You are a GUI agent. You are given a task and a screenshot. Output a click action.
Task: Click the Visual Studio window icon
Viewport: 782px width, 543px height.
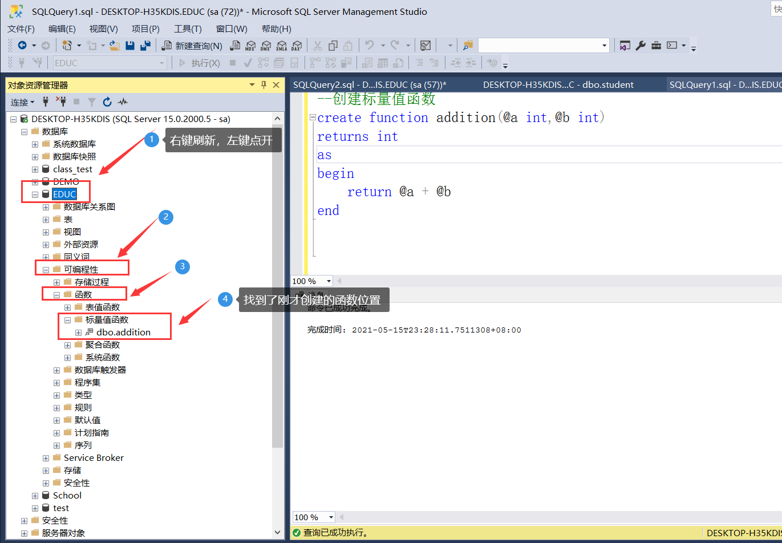625,46
